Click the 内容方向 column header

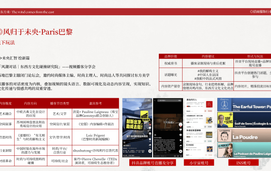click(30, 104)
